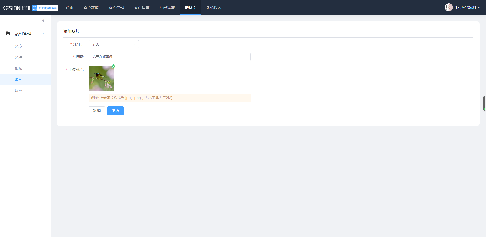Click the KESION logo
The height and width of the screenshot is (237, 486).
[x=16, y=8]
